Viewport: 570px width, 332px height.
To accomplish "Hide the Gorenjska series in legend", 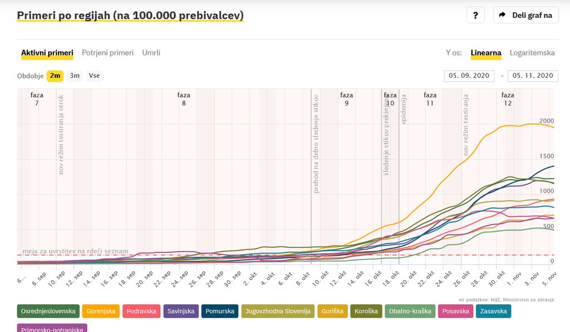I will coord(101,311).
